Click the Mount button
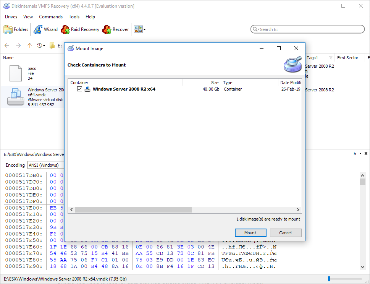 250,233
